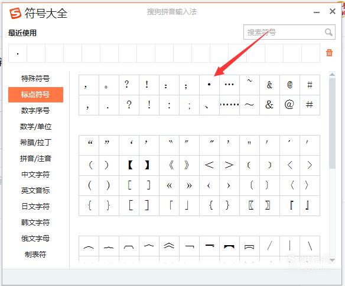Select the 特殊符号 category
345x286 pixels.
(35, 79)
